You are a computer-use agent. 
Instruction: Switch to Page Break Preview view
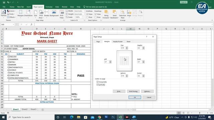coord(188,113)
